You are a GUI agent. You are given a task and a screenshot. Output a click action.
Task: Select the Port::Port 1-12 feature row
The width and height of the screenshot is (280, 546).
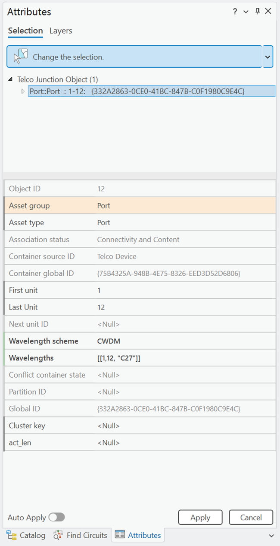coord(152,91)
